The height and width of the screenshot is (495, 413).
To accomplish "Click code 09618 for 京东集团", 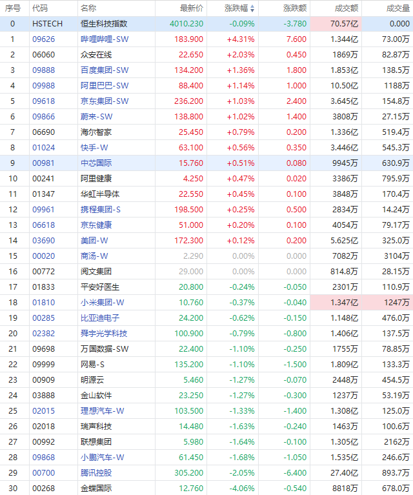I will 44,101.
